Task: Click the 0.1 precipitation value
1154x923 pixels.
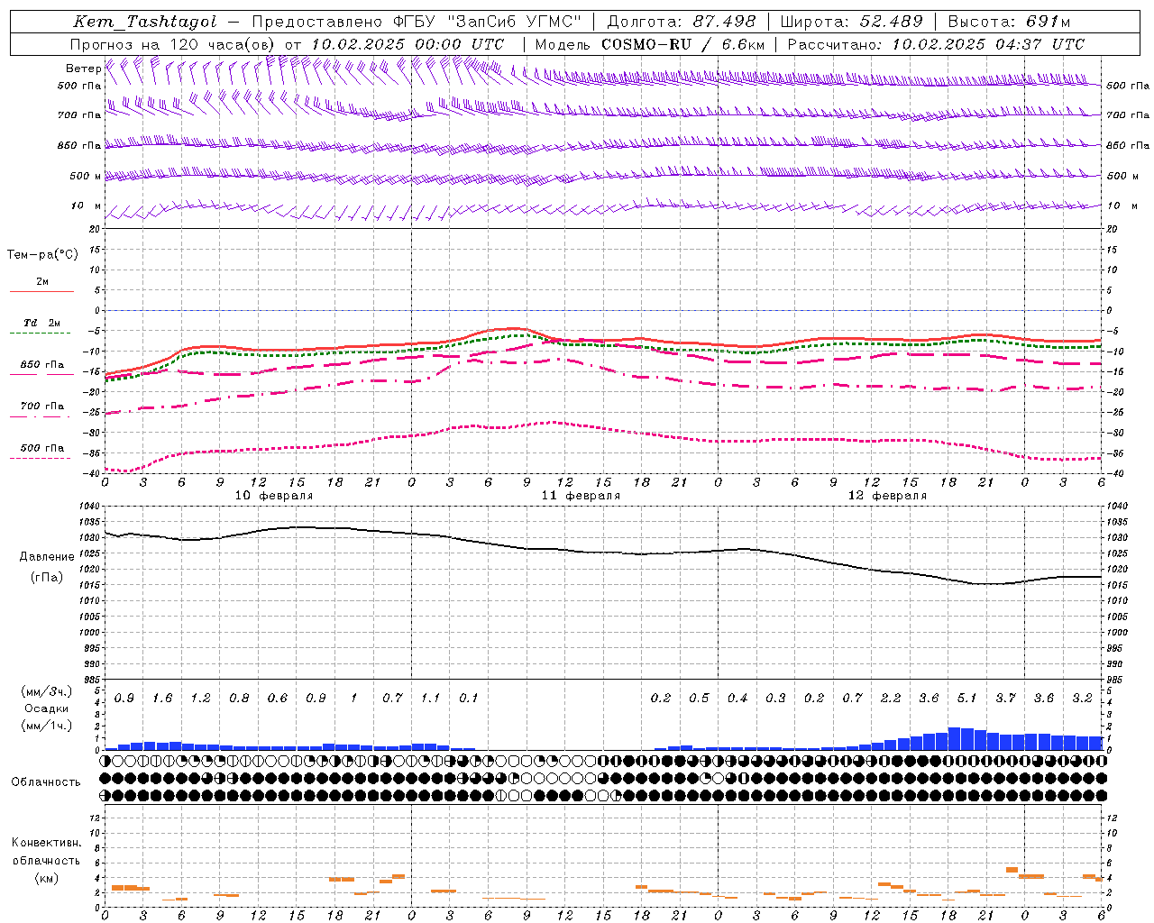Action: point(468,699)
